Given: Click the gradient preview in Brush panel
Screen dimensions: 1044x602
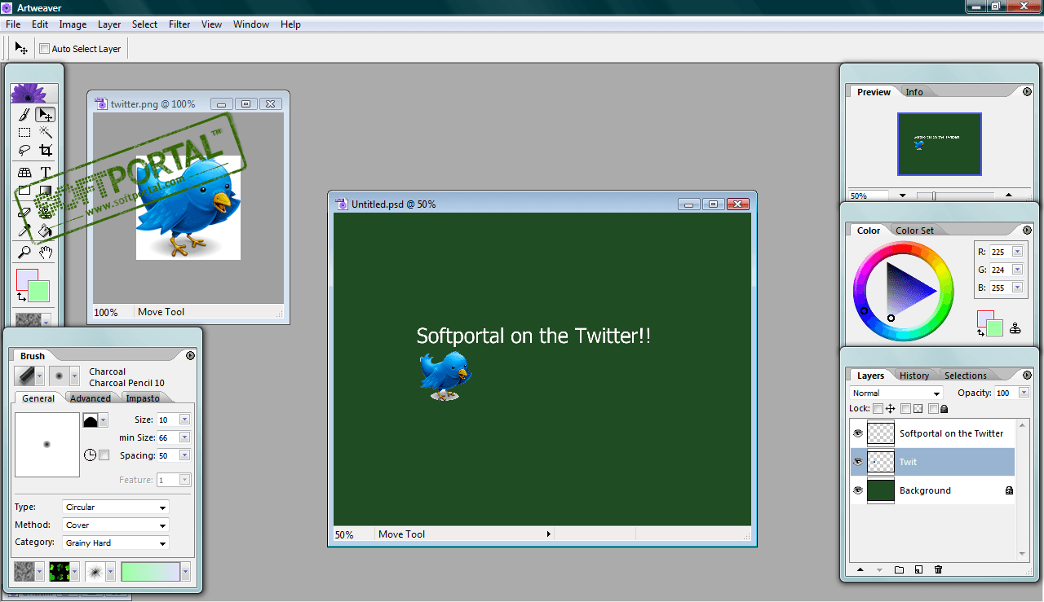Looking at the screenshot, I should pyautogui.click(x=151, y=572).
